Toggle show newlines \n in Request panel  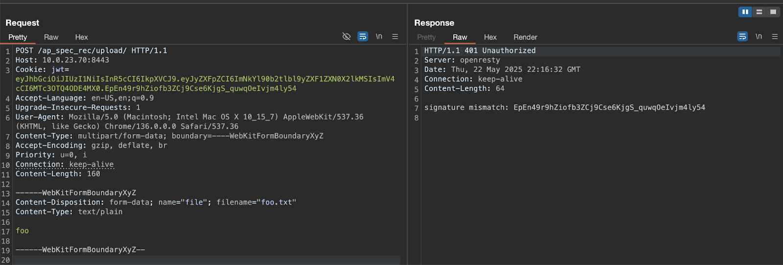(x=379, y=37)
